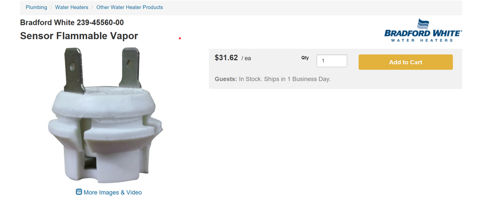
Task: Click the Guests label in availability line
Action: 226,79
